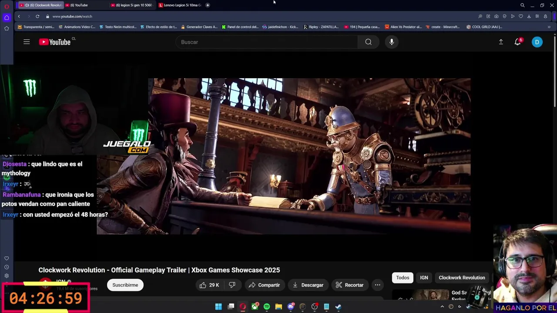Open Steam from the taskbar
Image resolution: width=557 pixels, height=313 pixels.
pos(338,306)
